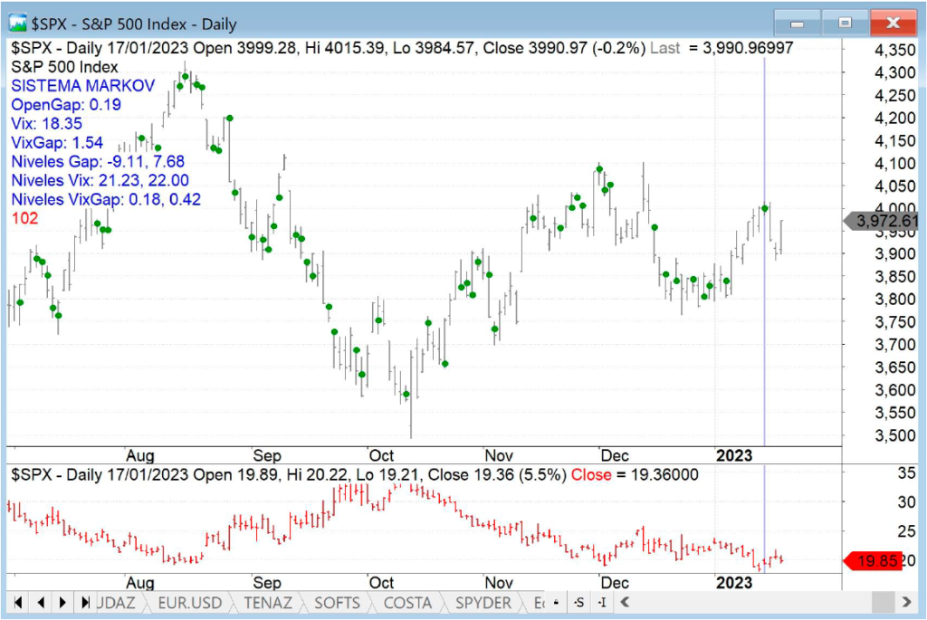Click the chart lock icon beside the tabs
The height and width of the screenshot is (620, 927).
point(556,603)
